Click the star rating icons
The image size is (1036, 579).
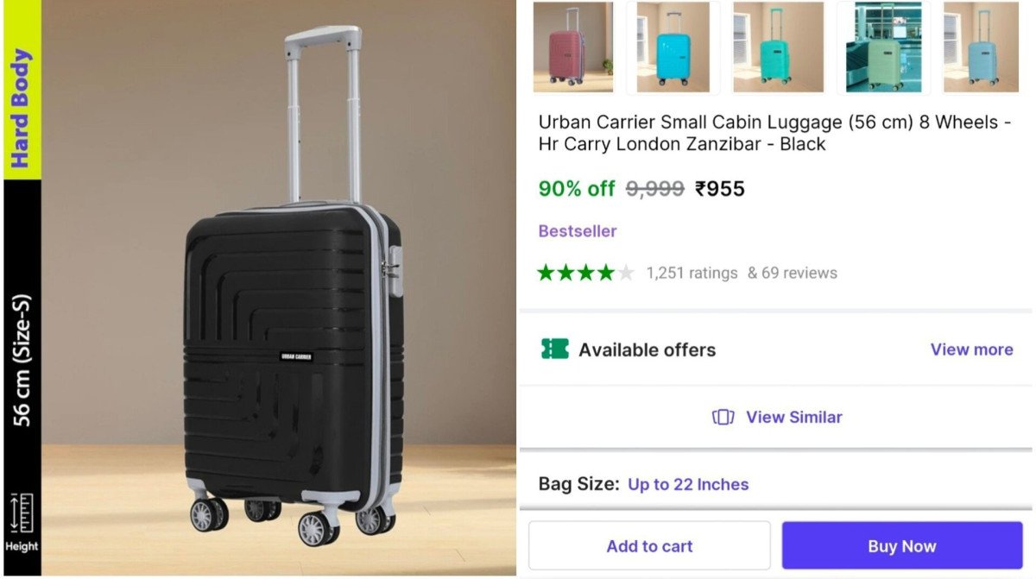[585, 274]
